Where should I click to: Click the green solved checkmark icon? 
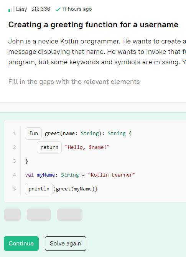(58, 9)
